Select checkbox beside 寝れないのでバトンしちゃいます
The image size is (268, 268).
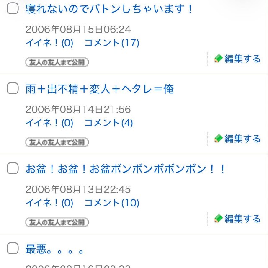(x=13, y=8)
